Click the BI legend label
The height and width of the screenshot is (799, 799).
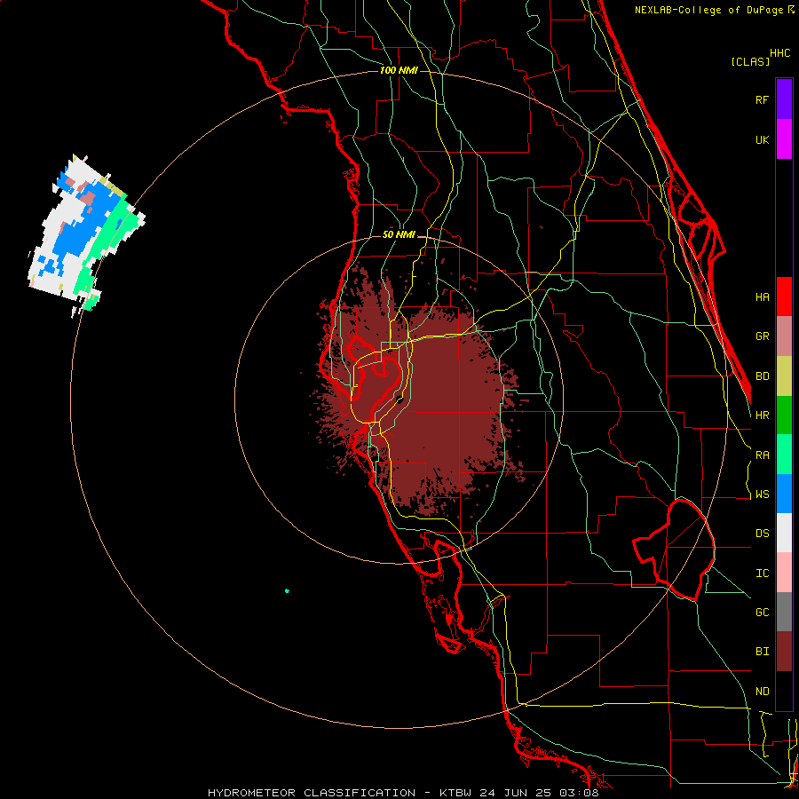[x=762, y=652]
